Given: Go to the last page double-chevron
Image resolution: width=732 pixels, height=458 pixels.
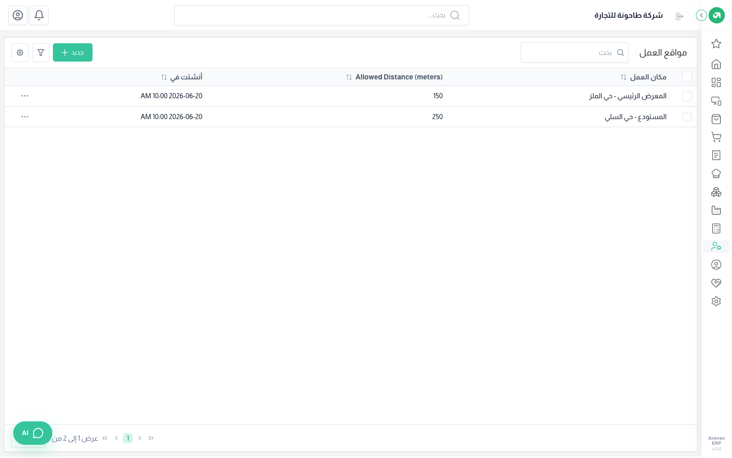Looking at the screenshot, I should coord(105,438).
